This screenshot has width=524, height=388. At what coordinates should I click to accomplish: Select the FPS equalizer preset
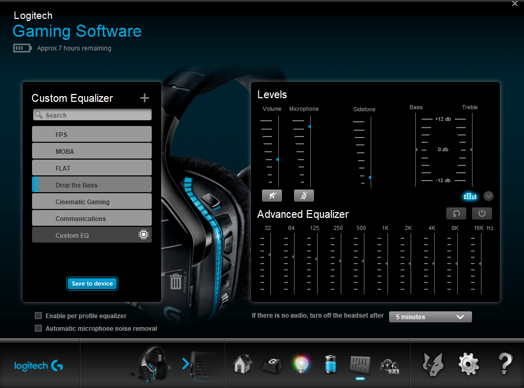[92, 134]
